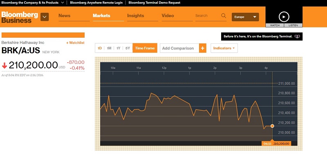
Task: Click the 210,800.00 axis label
Action: click(x=287, y=93)
